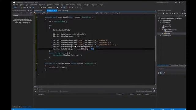Click the uncomment lines toolbar icon
Screen dimensions: 196x110
coord(70,8)
